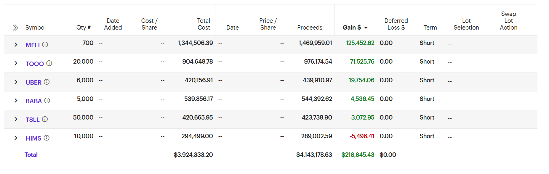
Task: Click the info icon beside TQQQ
Action: point(49,63)
